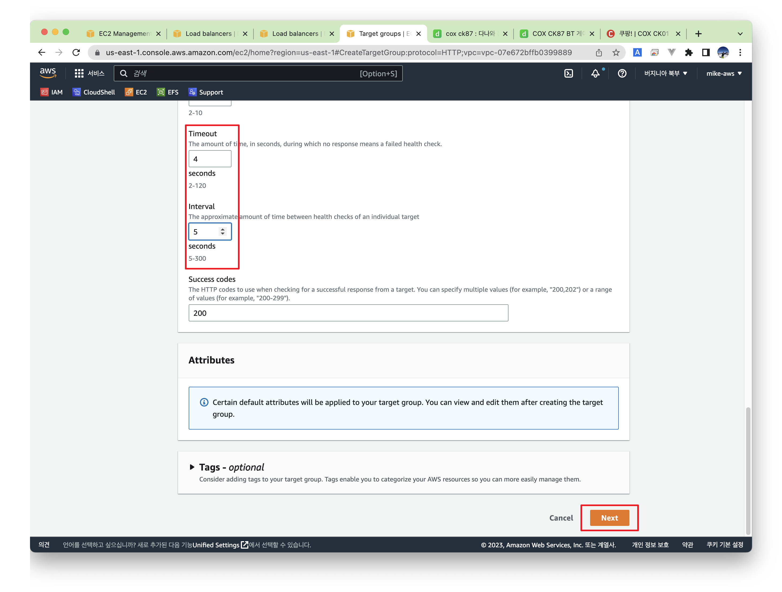Viewport: 782px width, 592px height.
Task: Expand the Tags optional section
Action: tap(192, 467)
